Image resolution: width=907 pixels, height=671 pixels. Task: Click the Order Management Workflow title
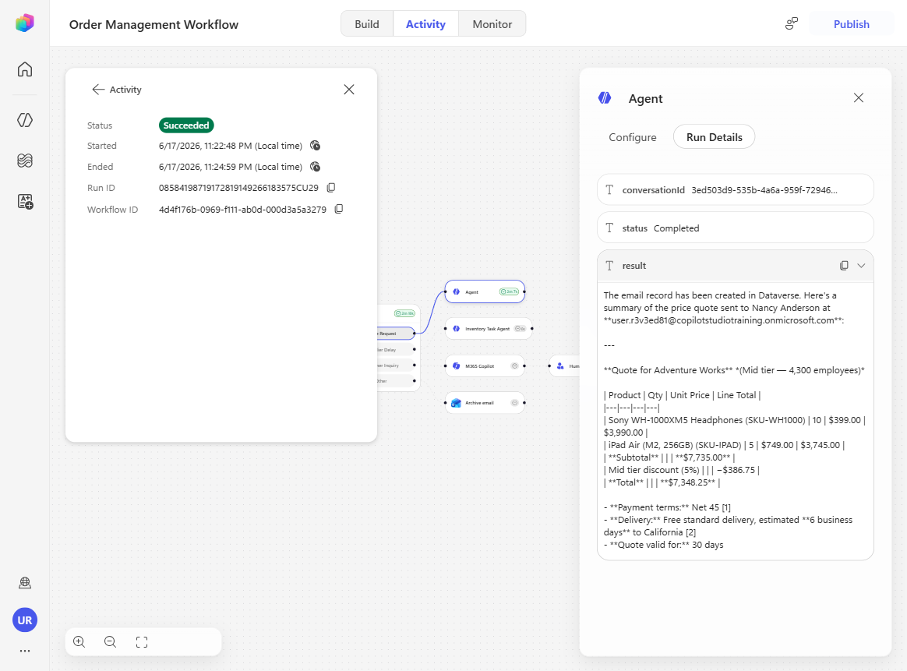tap(154, 24)
